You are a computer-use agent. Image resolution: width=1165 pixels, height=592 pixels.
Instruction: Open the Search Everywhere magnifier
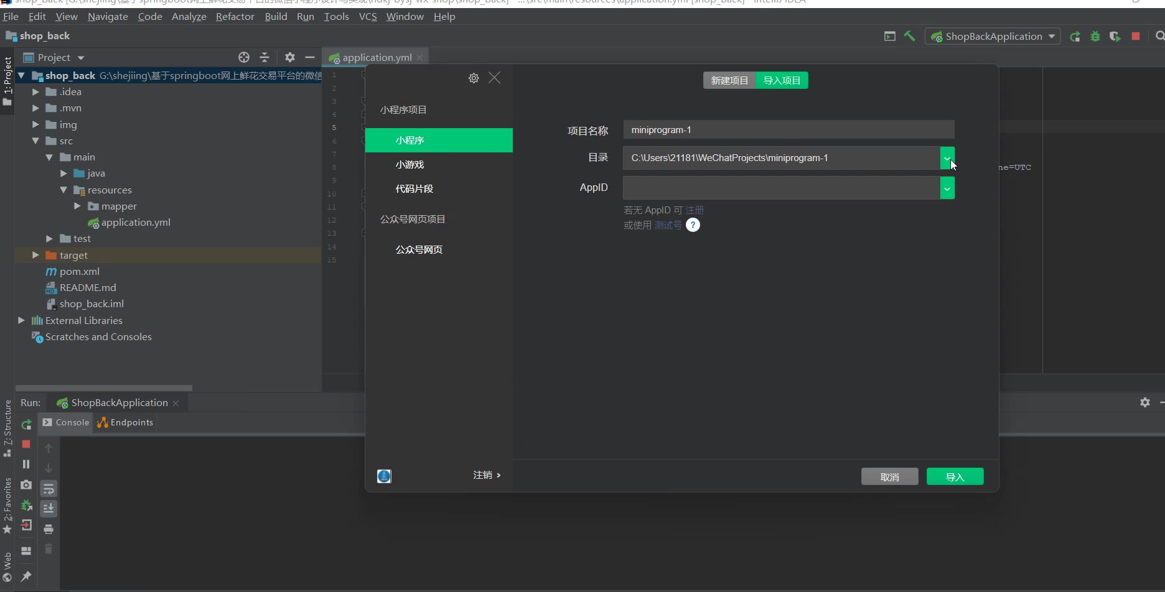pyautogui.click(x=1160, y=37)
